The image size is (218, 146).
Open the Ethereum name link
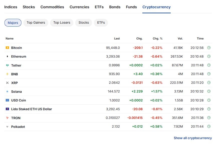(19, 57)
